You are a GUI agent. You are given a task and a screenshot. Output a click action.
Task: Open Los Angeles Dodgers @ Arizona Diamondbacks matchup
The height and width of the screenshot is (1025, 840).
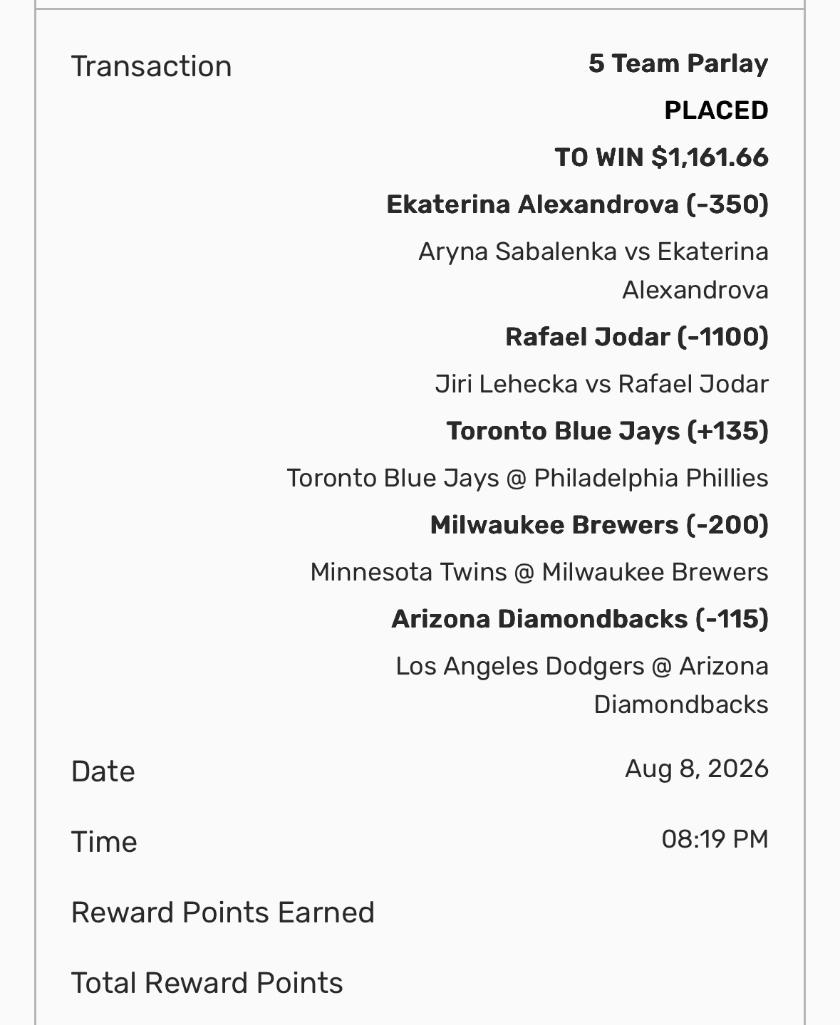point(582,685)
